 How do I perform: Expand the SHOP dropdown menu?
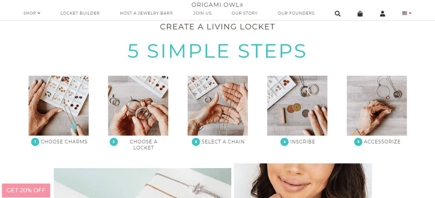32,13
